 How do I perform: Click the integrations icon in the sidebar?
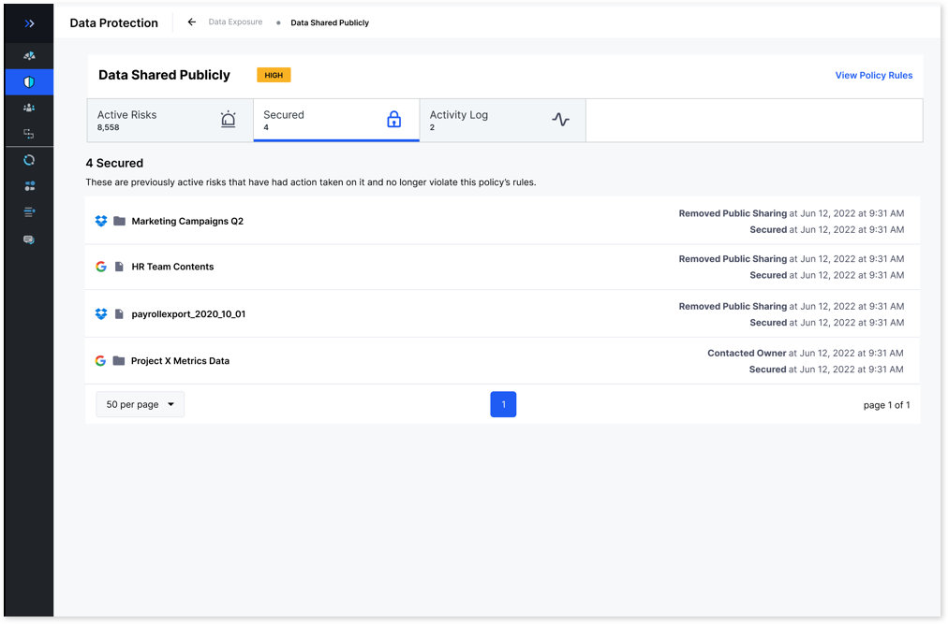click(28, 133)
